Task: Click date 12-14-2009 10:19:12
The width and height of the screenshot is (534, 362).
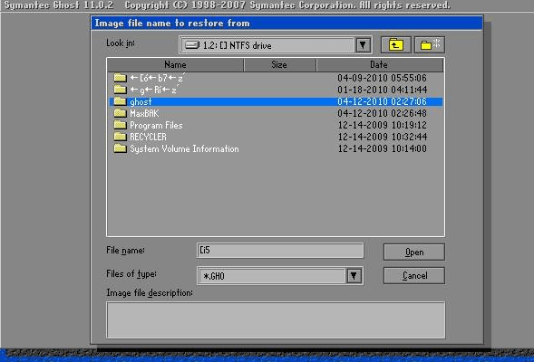Action: pyautogui.click(x=382, y=125)
